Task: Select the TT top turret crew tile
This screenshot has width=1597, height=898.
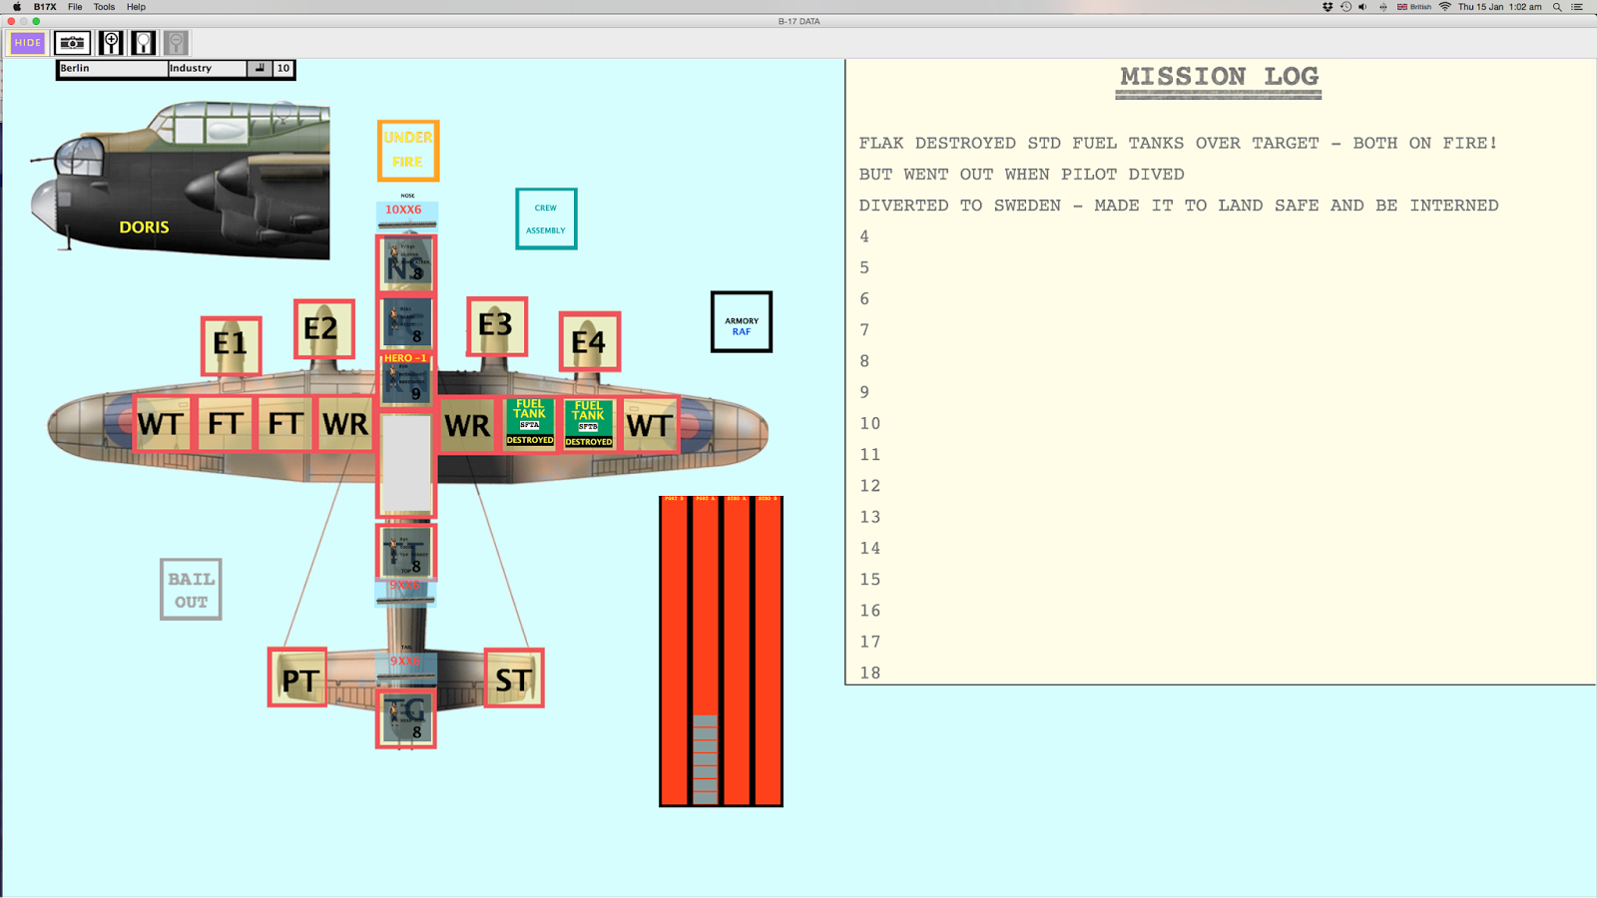Action: click(x=406, y=552)
